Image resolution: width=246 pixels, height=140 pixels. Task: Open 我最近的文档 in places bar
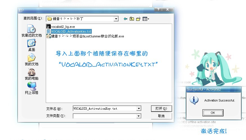click(31, 31)
